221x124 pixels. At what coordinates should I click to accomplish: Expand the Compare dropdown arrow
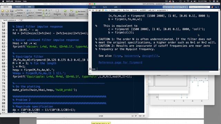[24, 13]
